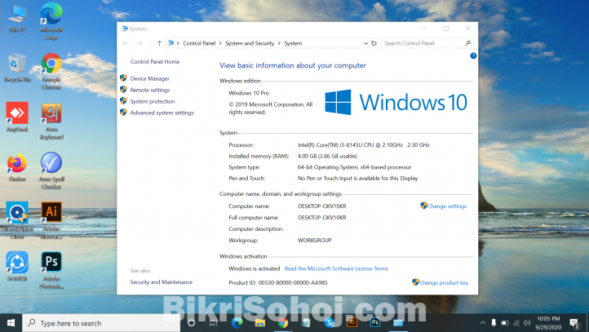Select Adobe Photoshop desktop icon
The image size is (589, 332).
pyautogui.click(x=51, y=270)
